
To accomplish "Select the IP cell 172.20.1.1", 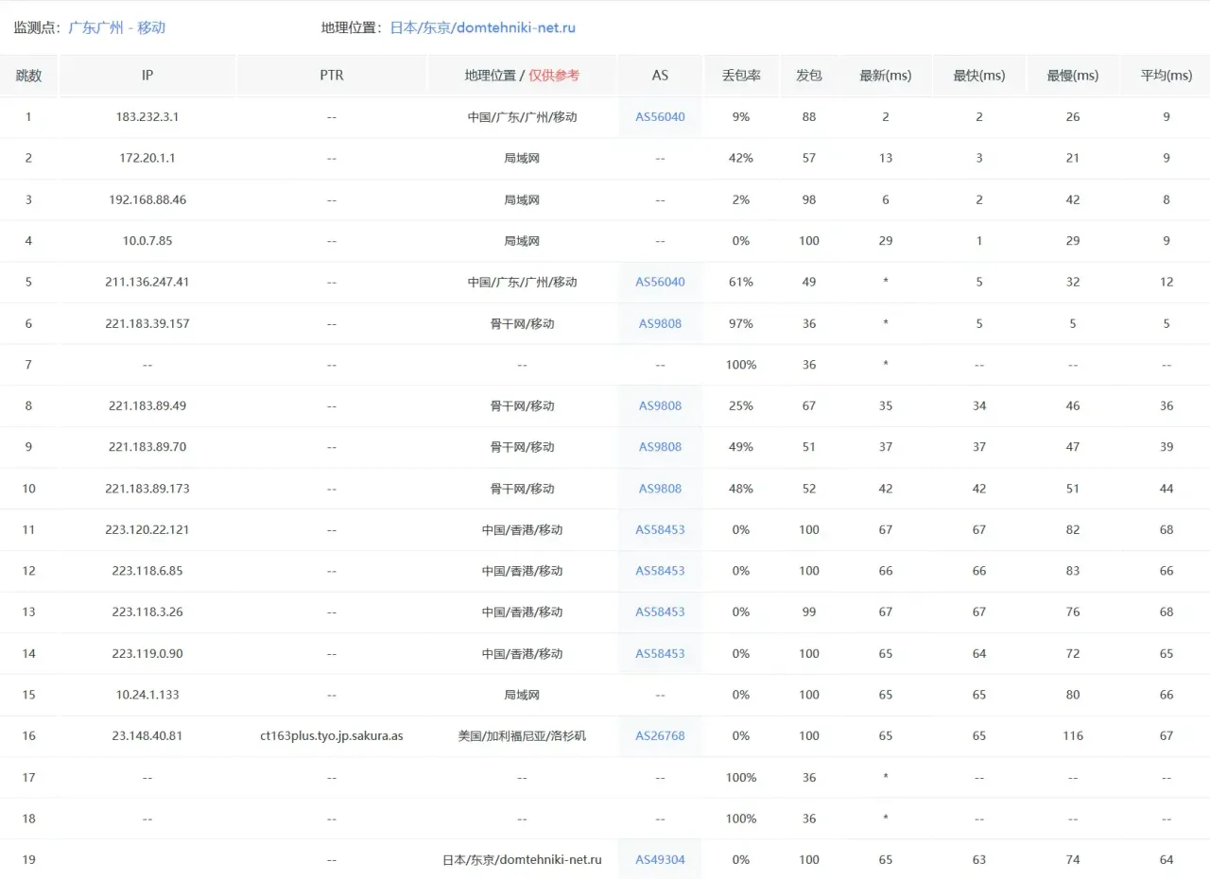I will point(147,158).
